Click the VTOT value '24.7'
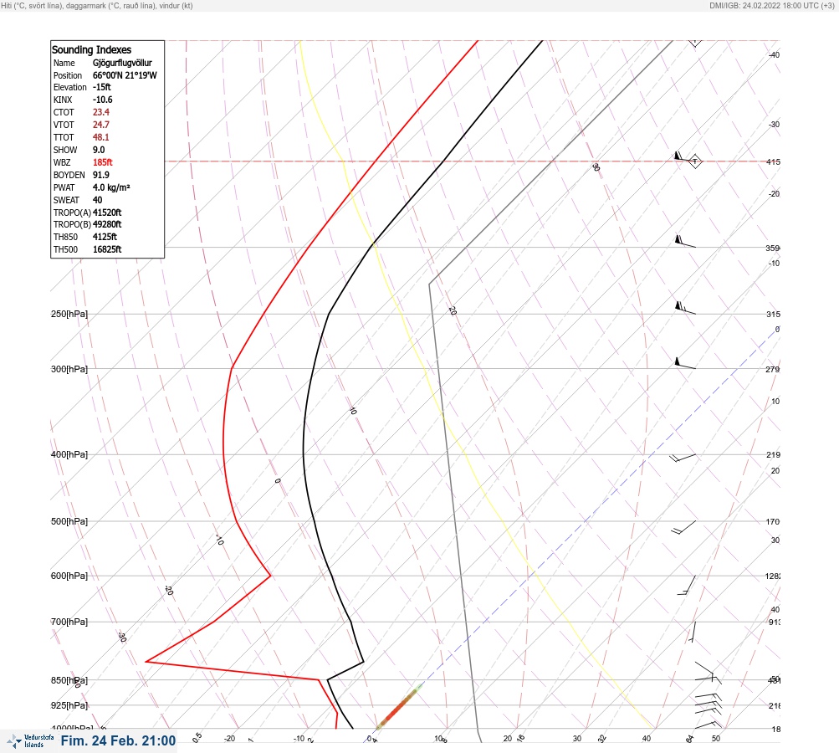839x753 pixels. (101, 125)
